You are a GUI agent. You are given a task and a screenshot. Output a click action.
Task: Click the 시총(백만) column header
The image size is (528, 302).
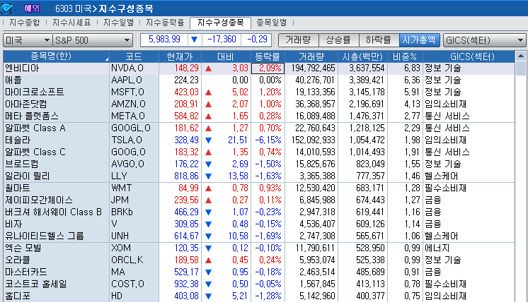pos(362,56)
